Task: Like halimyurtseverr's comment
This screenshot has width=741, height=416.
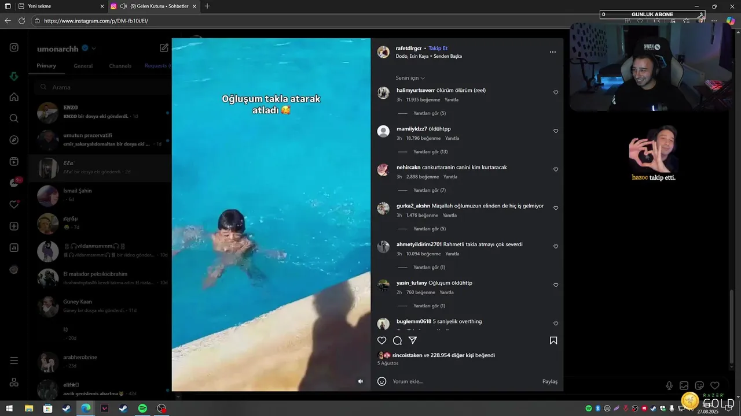Action: coord(556,92)
